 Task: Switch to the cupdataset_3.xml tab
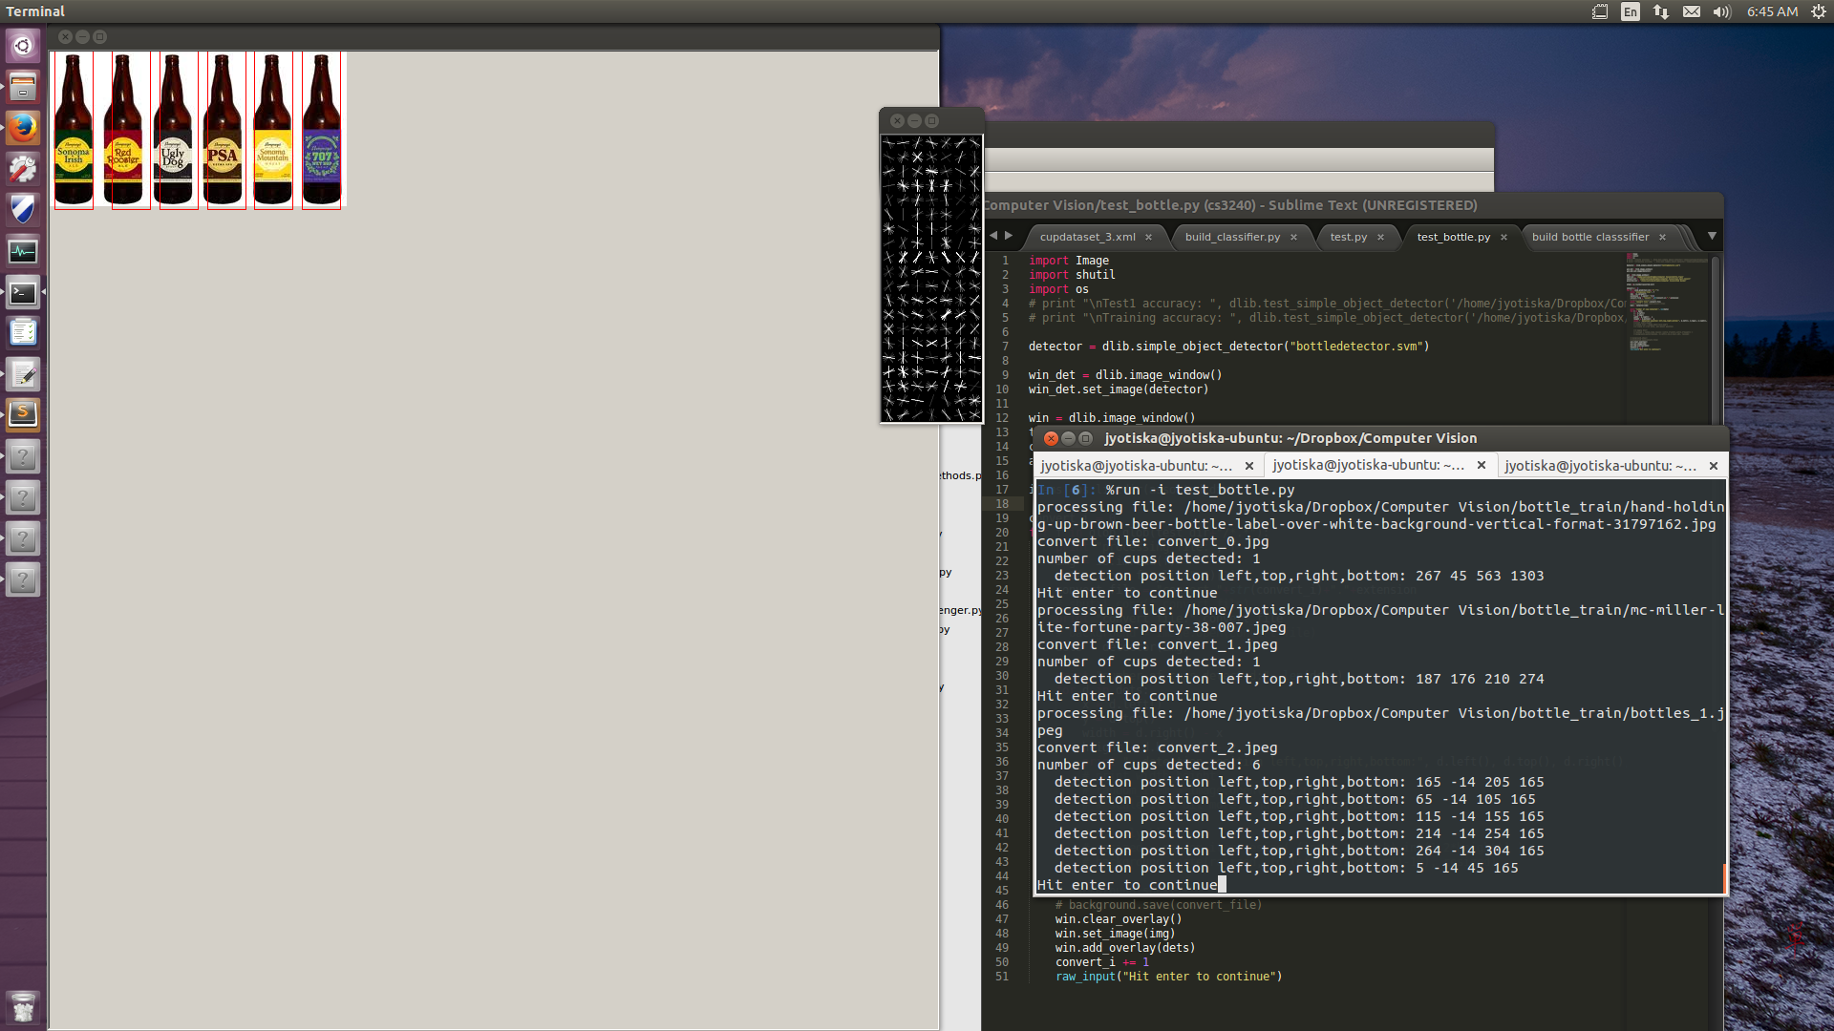pyautogui.click(x=1087, y=237)
